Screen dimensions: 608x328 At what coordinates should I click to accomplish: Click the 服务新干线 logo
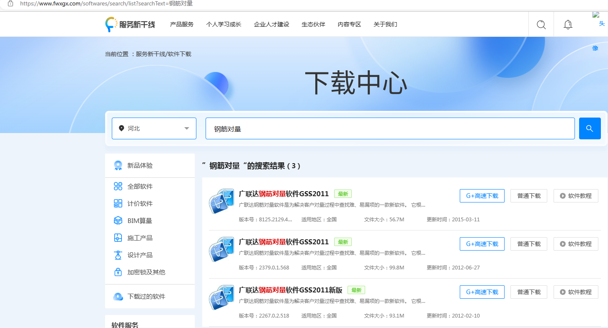[130, 25]
